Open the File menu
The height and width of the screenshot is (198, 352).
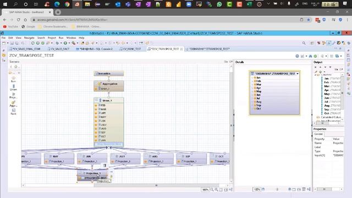[x=4, y=38]
